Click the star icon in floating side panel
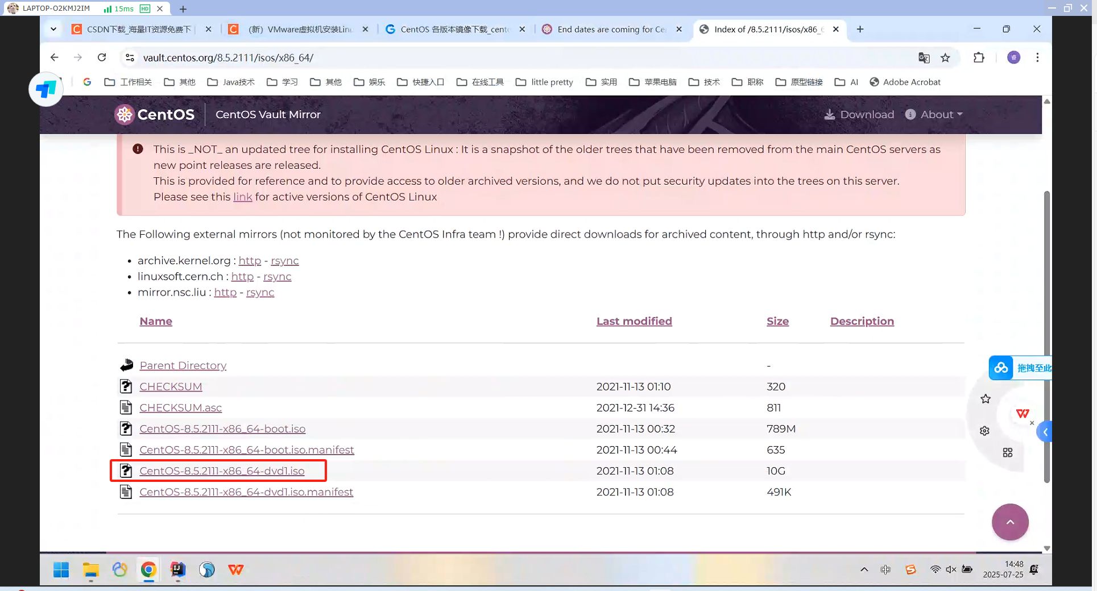This screenshot has width=1097, height=591. coord(986,399)
